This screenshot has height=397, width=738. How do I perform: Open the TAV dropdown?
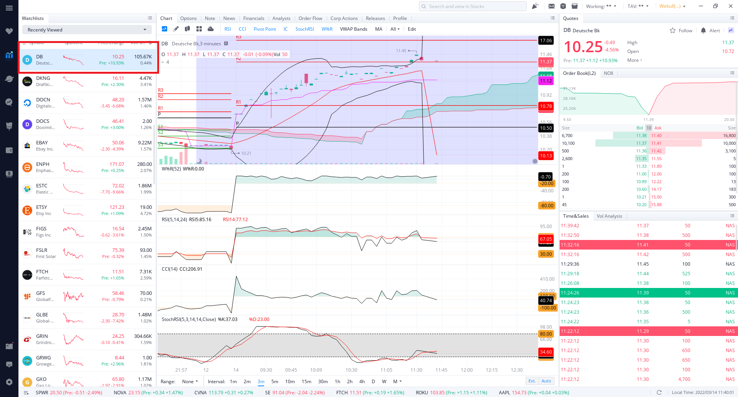coord(638,6)
